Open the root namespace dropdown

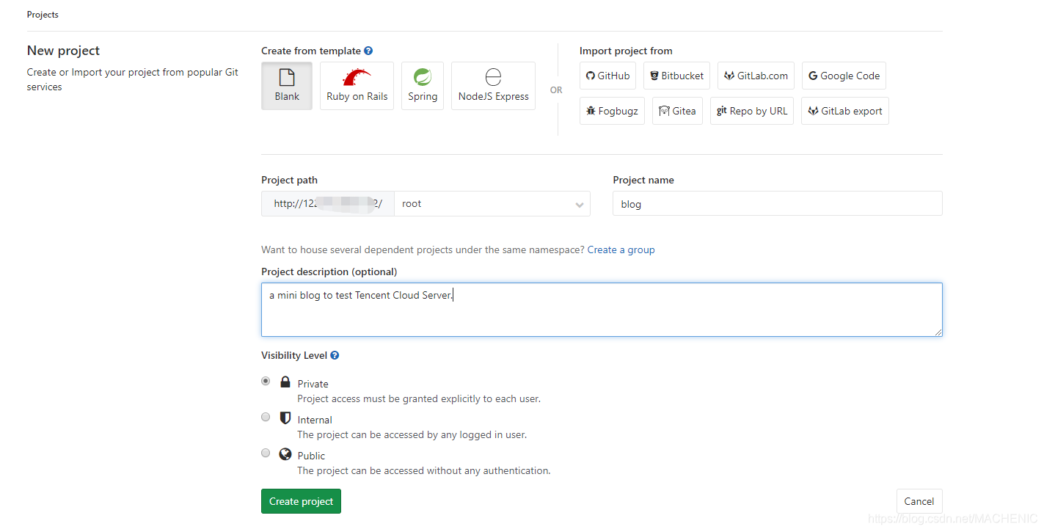point(492,204)
